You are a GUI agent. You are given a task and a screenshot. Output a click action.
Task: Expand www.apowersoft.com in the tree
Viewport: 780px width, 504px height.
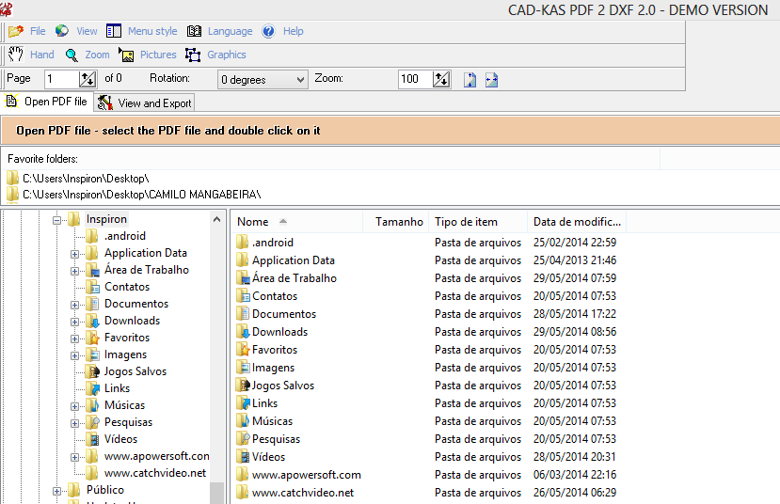(x=74, y=457)
